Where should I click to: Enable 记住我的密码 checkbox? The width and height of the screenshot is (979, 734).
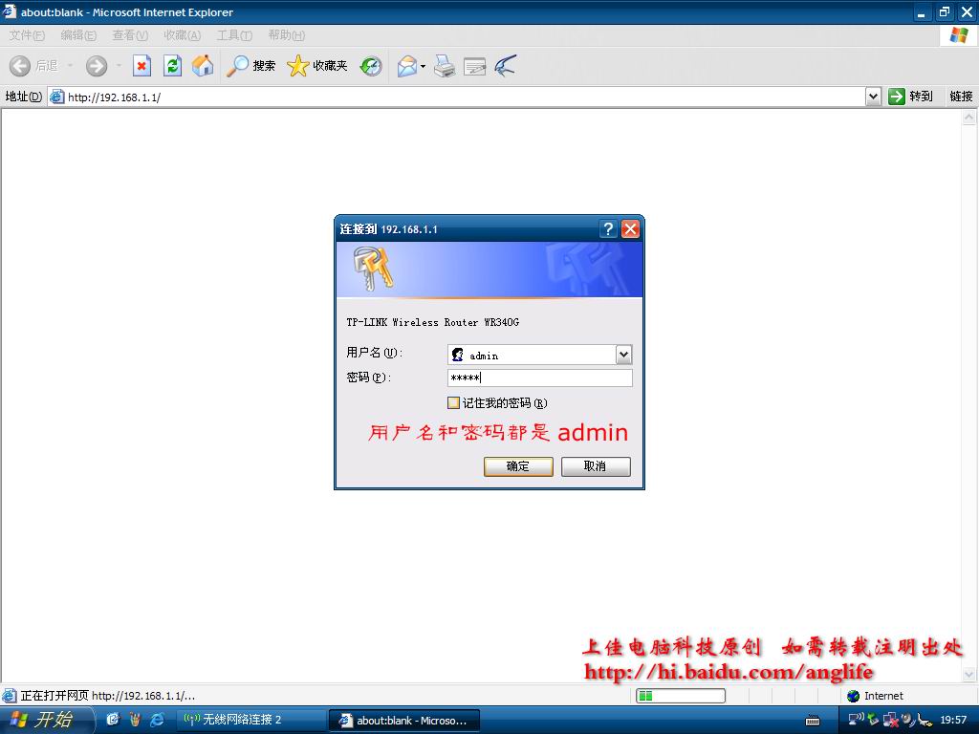453,402
